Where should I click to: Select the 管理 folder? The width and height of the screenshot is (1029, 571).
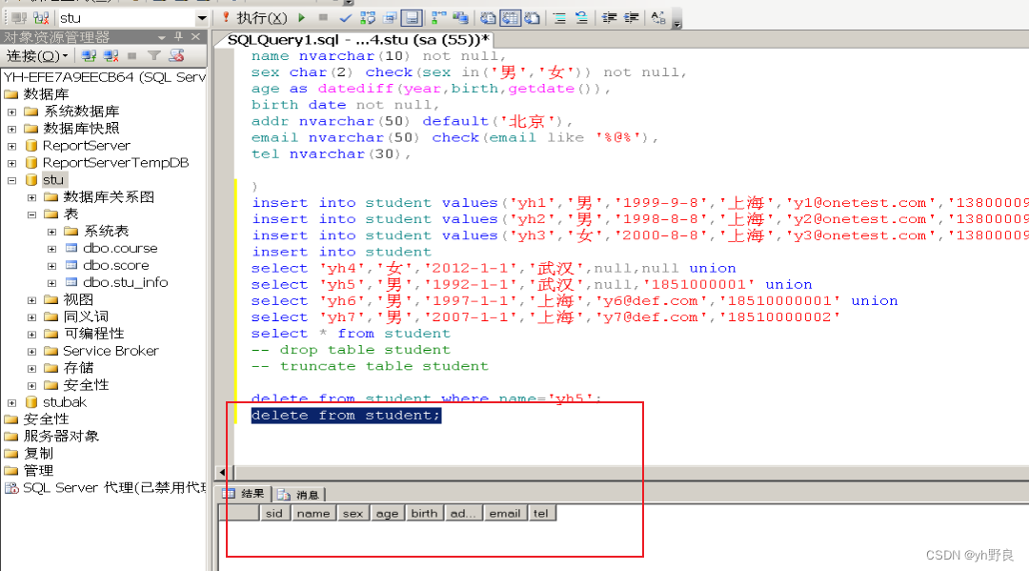click(x=38, y=471)
